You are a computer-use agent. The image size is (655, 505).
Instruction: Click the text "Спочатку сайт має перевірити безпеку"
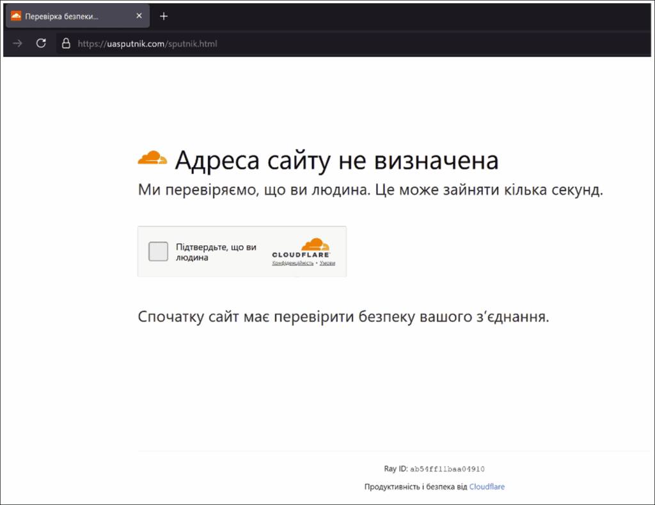tap(277, 317)
